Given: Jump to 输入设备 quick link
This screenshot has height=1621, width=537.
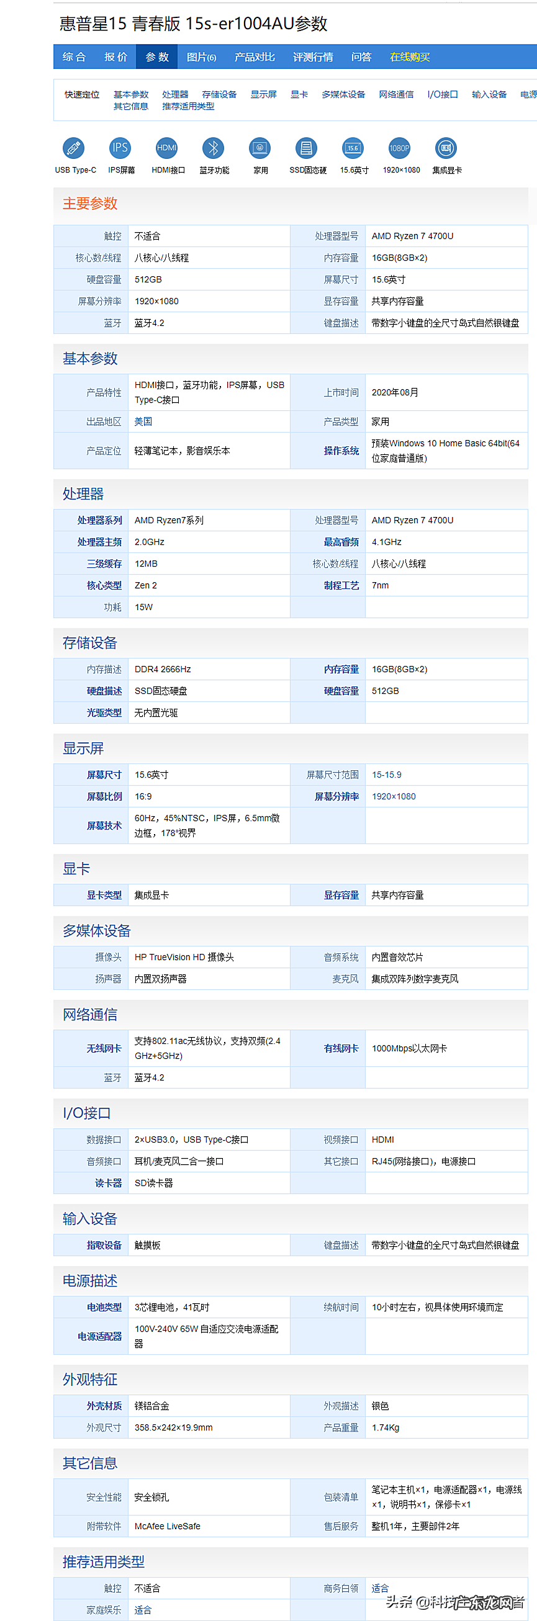Looking at the screenshot, I should tap(489, 94).
